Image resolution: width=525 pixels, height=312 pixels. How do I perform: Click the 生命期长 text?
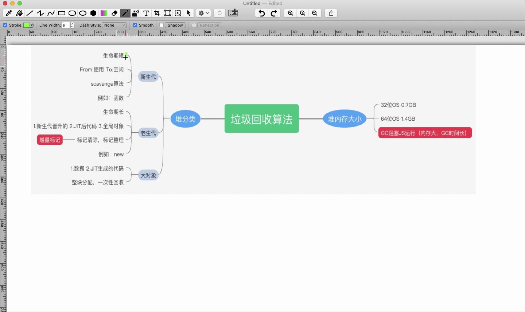tap(113, 112)
